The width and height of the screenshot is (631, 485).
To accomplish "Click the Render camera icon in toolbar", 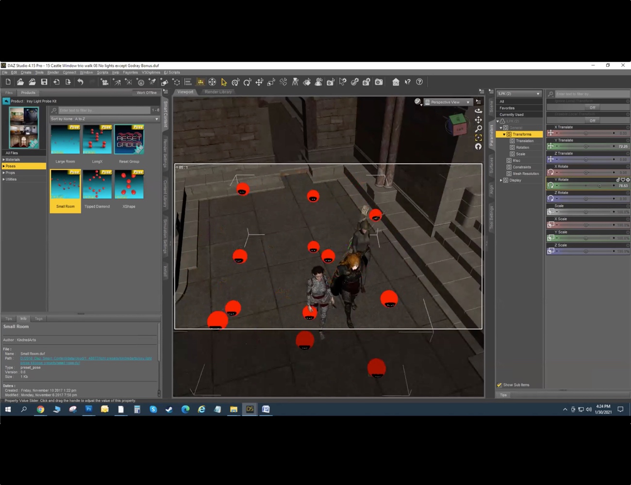I will [379, 82].
